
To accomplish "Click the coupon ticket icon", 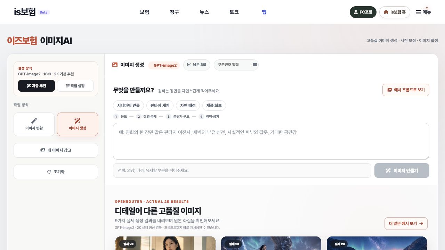I will (255, 65).
